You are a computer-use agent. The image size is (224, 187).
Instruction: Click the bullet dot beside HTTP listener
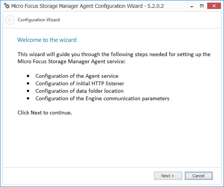pos(28,84)
